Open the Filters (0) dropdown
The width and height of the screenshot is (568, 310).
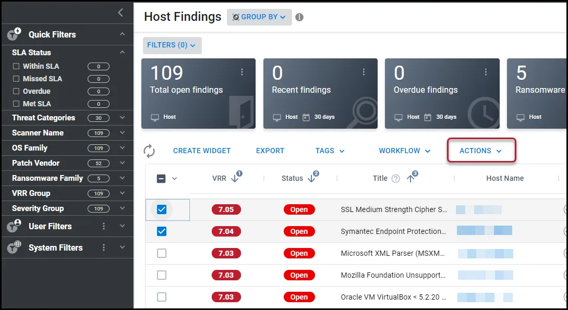coord(172,45)
